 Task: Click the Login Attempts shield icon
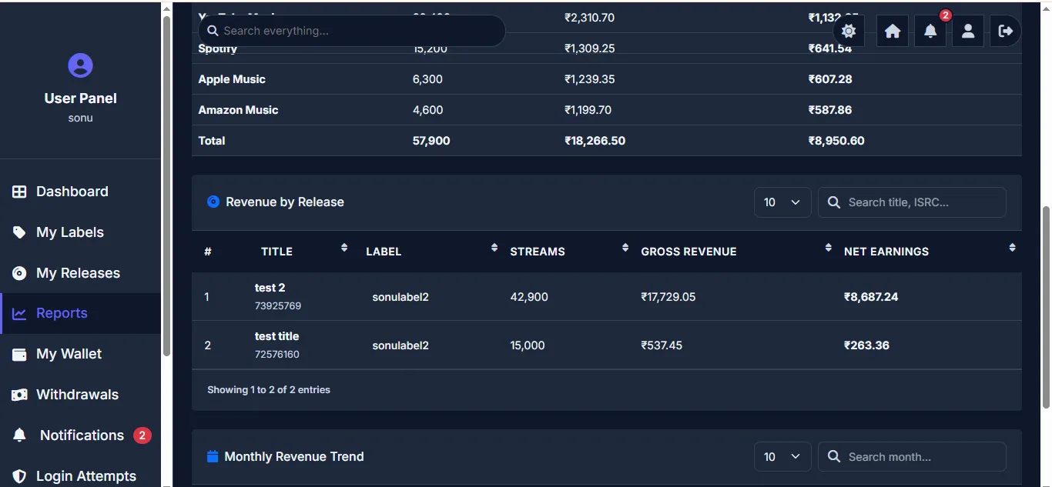click(19, 476)
